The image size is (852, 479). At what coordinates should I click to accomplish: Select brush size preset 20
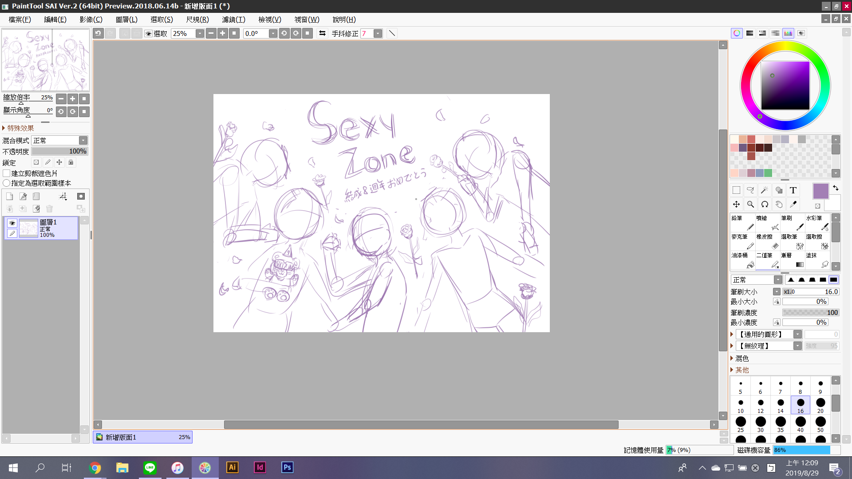click(x=820, y=405)
